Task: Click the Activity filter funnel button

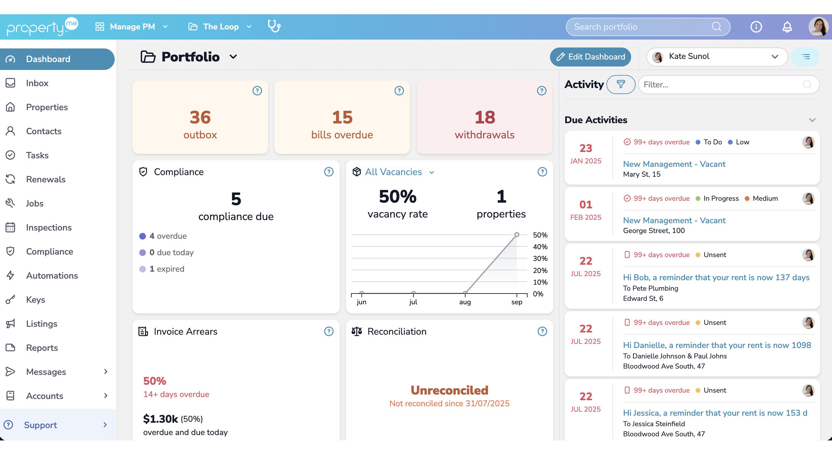Action: 620,85
